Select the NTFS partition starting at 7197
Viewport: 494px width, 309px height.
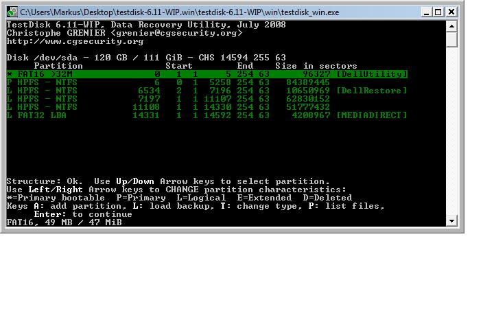(168, 99)
